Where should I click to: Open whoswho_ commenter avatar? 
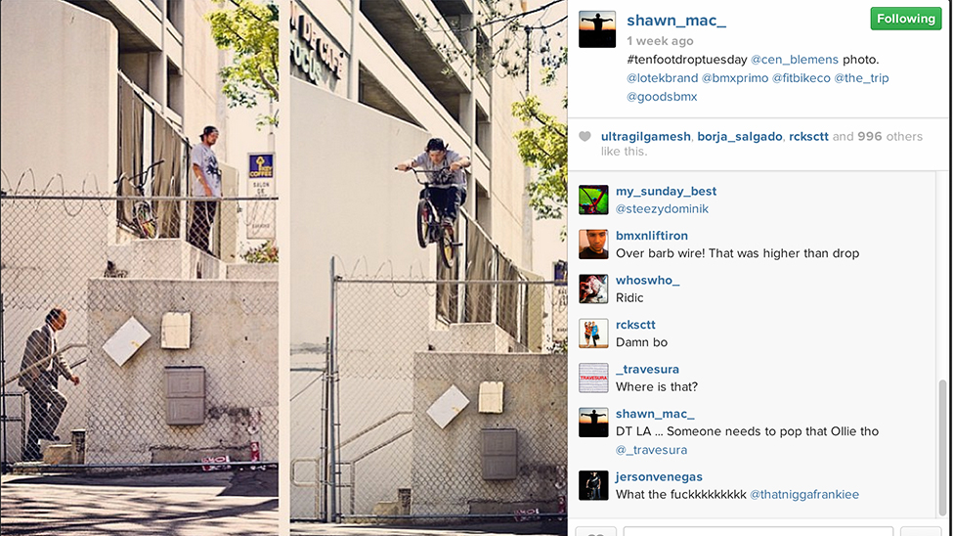[x=593, y=289]
